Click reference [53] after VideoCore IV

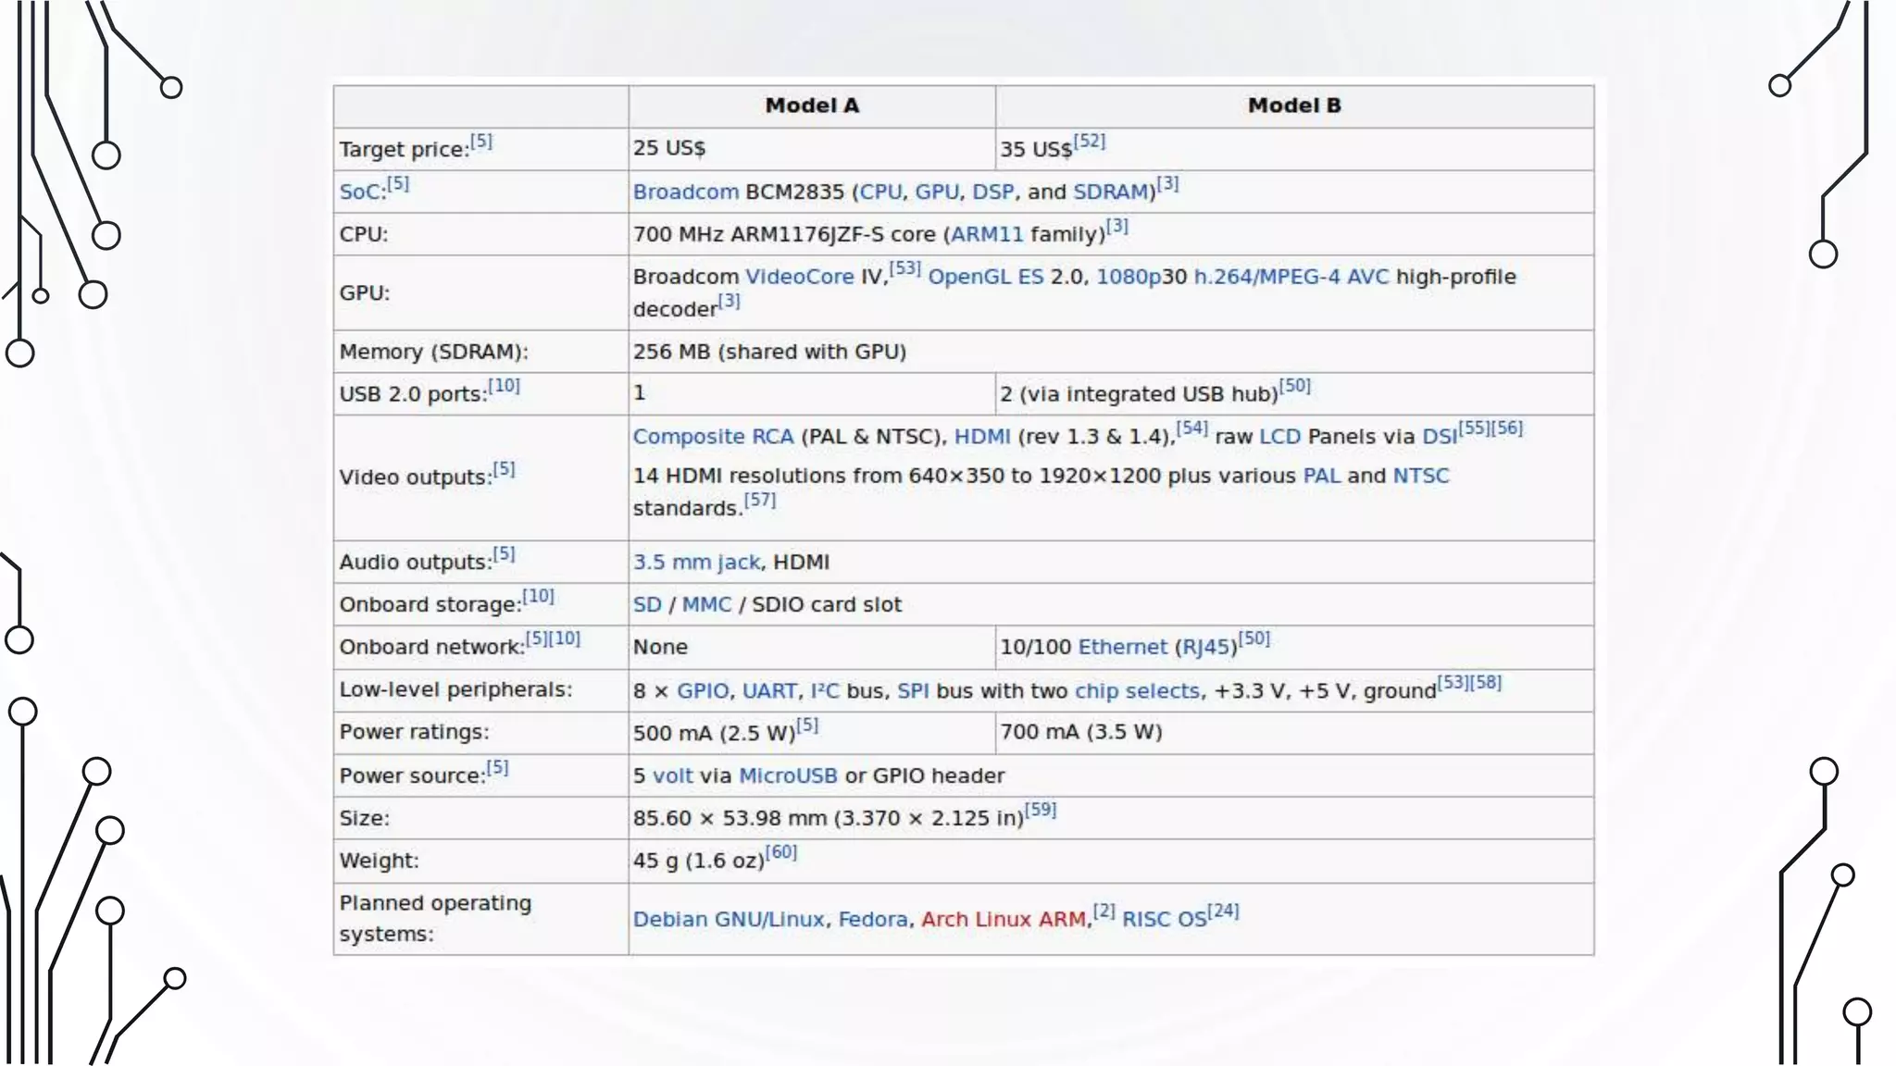click(x=905, y=268)
